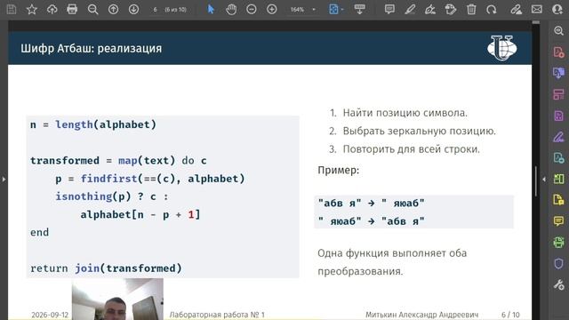Click the Delete trash icon
This screenshot has height=320, width=569.
click(x=471, y=9)
